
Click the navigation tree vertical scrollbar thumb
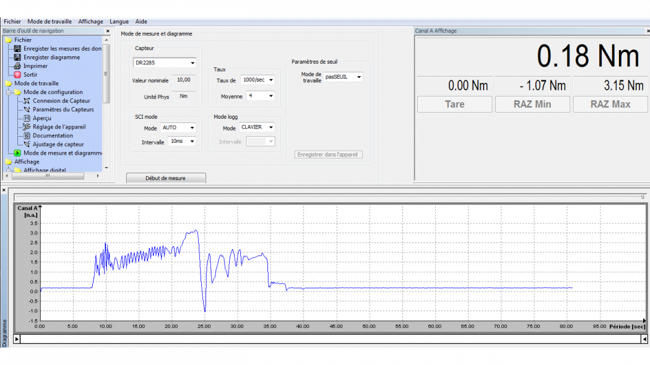[x=106, y=74]
